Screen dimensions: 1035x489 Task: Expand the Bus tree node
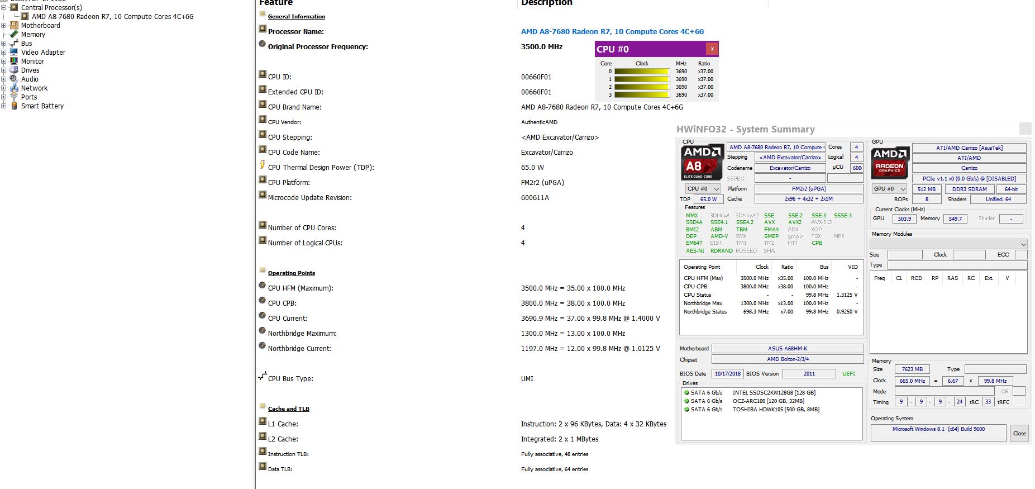pyautogui.click(x=4, y=43)
